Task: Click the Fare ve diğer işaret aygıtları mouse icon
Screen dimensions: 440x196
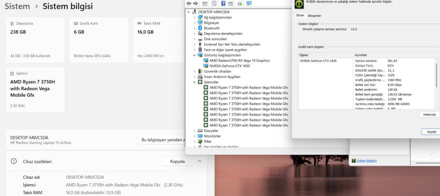Action: coord(200,50)
